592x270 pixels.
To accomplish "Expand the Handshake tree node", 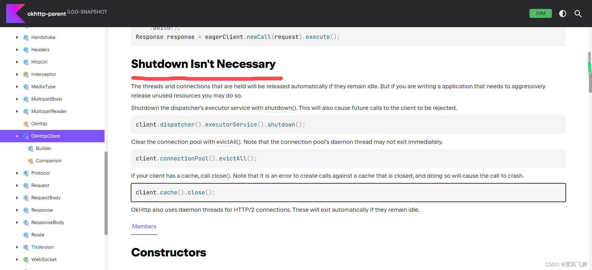I will (17, 37).
